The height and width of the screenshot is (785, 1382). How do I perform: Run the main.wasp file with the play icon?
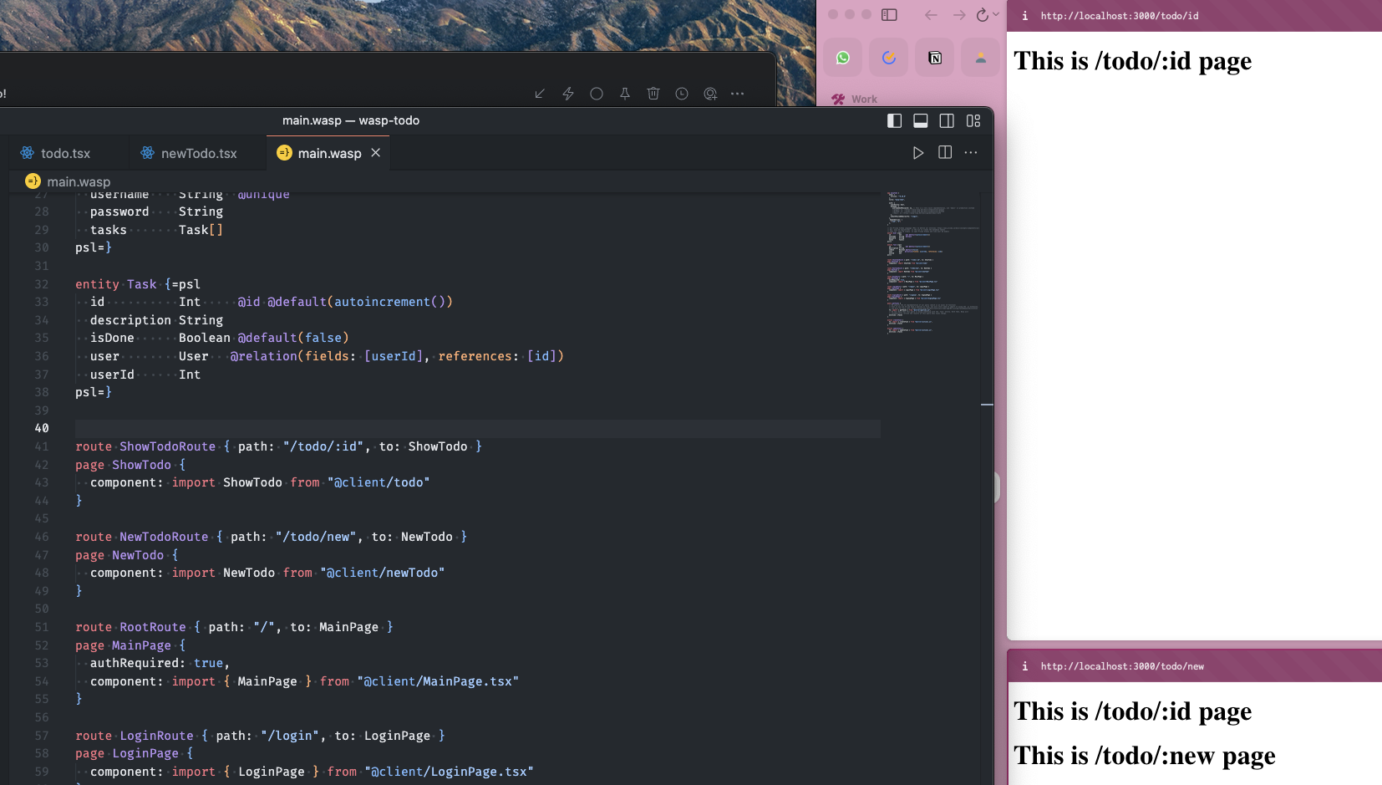tap(919, 153)
